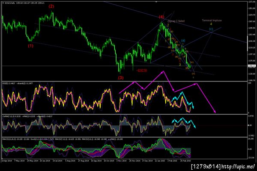Click the 5 Aug 2014 date label

(x=70, y=161)
